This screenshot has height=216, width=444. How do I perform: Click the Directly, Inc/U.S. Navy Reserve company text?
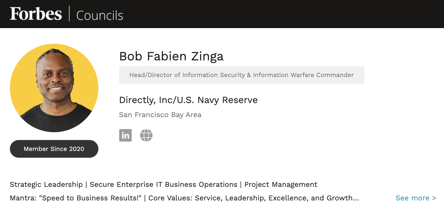(x=188, y=100)
